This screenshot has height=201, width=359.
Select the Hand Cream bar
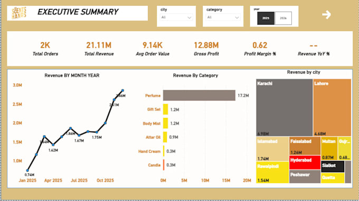[x=164, y=151]
